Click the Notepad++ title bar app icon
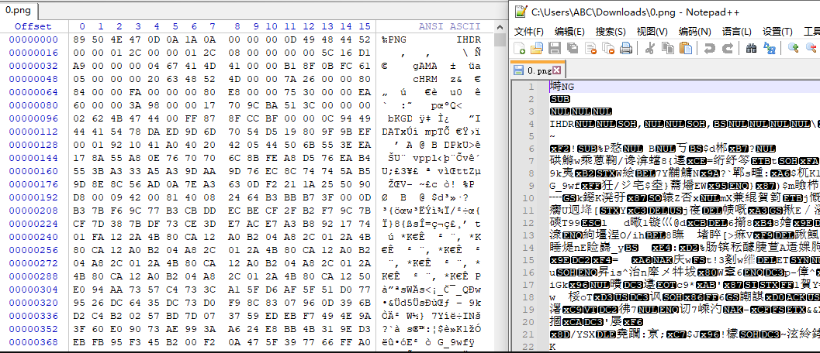The image size is (820, 353). [521, 12]
